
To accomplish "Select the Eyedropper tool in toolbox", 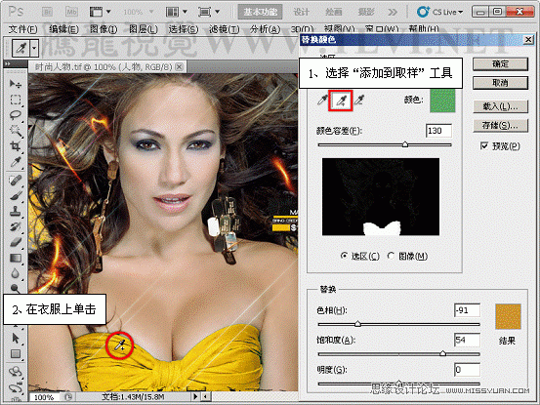I will 16,162.
